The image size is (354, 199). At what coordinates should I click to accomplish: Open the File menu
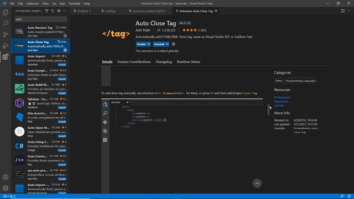tap(12, 4)
